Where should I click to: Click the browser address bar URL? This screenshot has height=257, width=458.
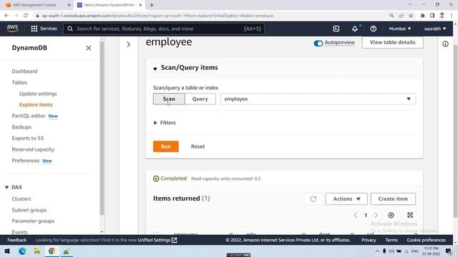(157, 16)
